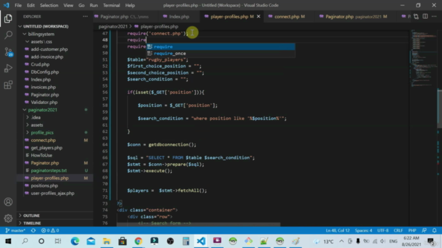Open Google Chrome from the taskbar
This screenshot has height=248, width=442.
tap(138, 241)
